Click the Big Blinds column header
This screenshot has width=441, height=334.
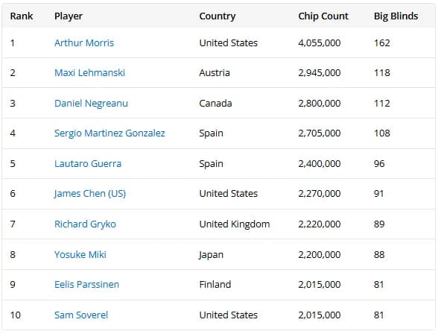pyautogui.click(x=396, y=16)
